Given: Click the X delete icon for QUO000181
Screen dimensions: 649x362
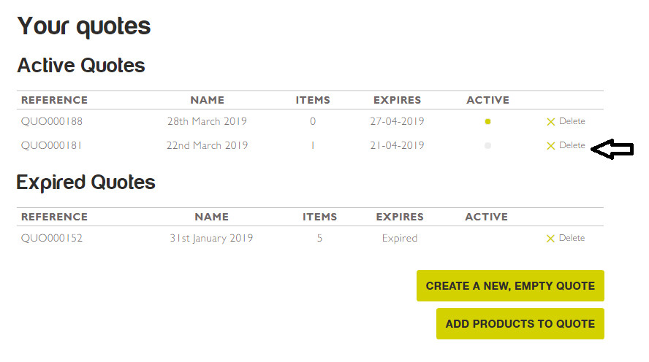Looking at the screenshot, I should [x=551, y=146].
